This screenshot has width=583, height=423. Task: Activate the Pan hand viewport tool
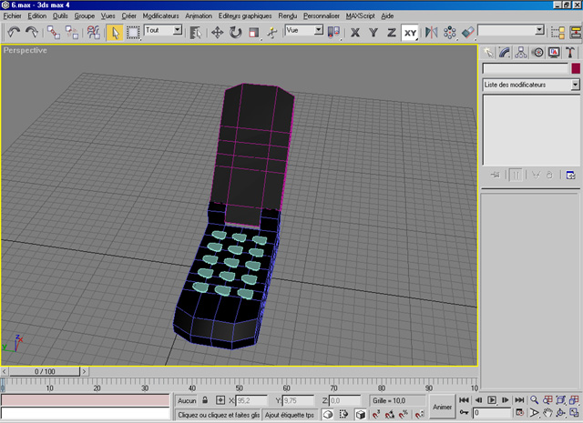547,413
